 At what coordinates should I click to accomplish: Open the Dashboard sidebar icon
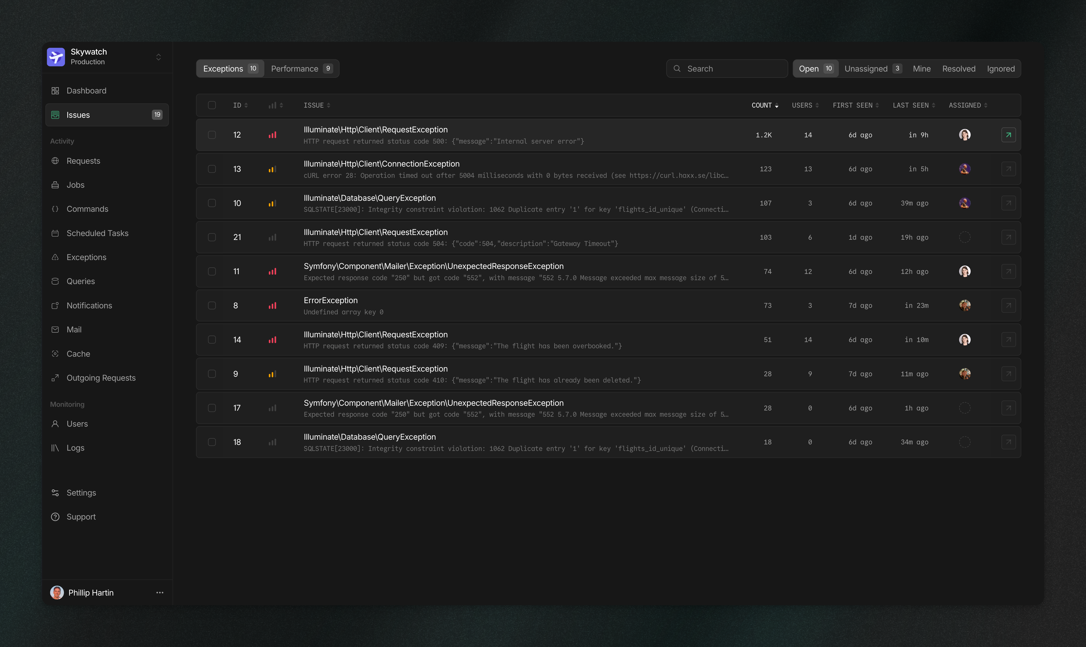[x=55, y=91]
